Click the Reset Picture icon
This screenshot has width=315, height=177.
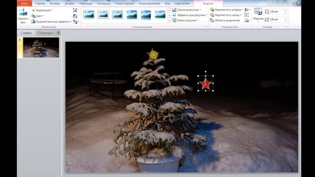coord(75,21)
